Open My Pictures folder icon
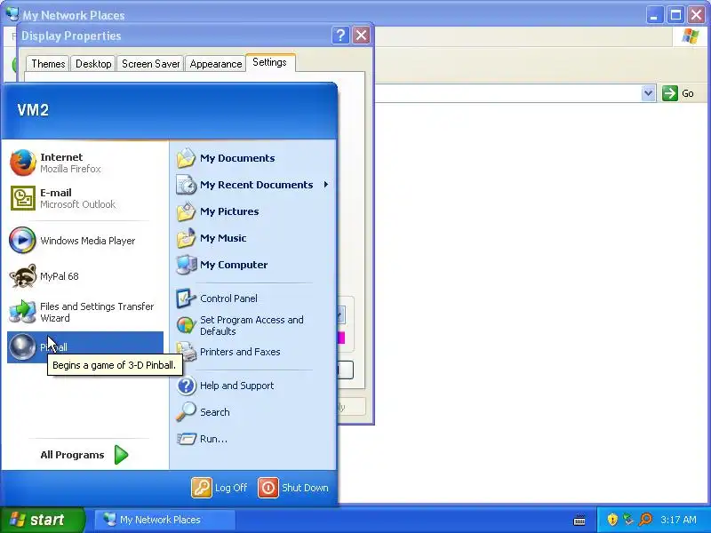Viewport: 711px width, 533px height. click(x=186, y=211)
